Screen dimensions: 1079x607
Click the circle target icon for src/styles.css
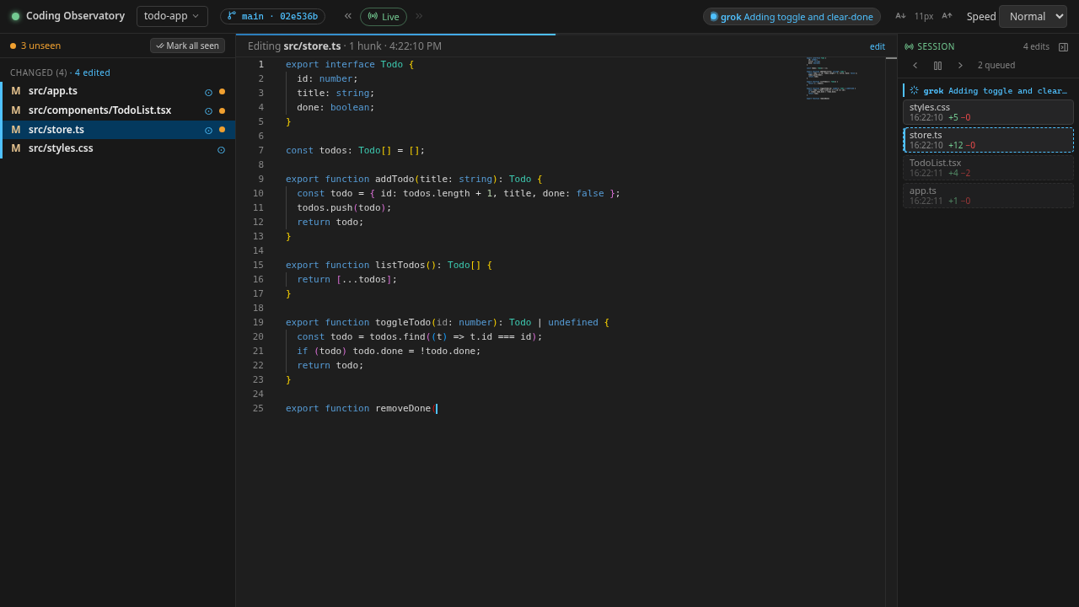(x=221, y=150)
